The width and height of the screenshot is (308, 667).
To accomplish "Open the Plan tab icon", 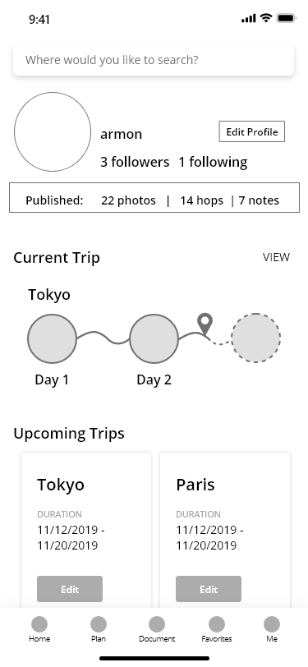I will pyautogui.click(x=99, y=624).
